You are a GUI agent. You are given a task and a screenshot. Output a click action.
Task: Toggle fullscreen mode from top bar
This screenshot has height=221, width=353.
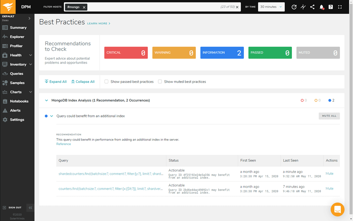[x=339, y=7]
